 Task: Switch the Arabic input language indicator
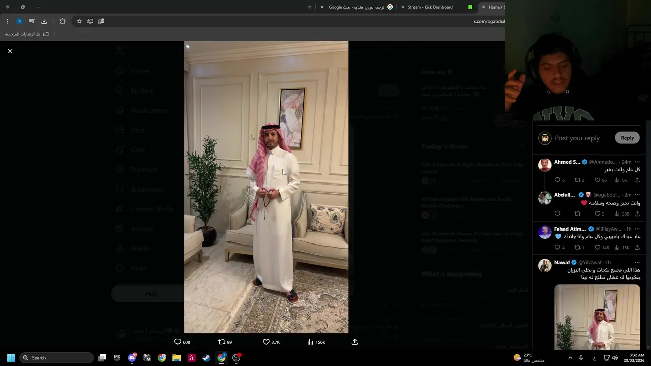coord(594,358)
